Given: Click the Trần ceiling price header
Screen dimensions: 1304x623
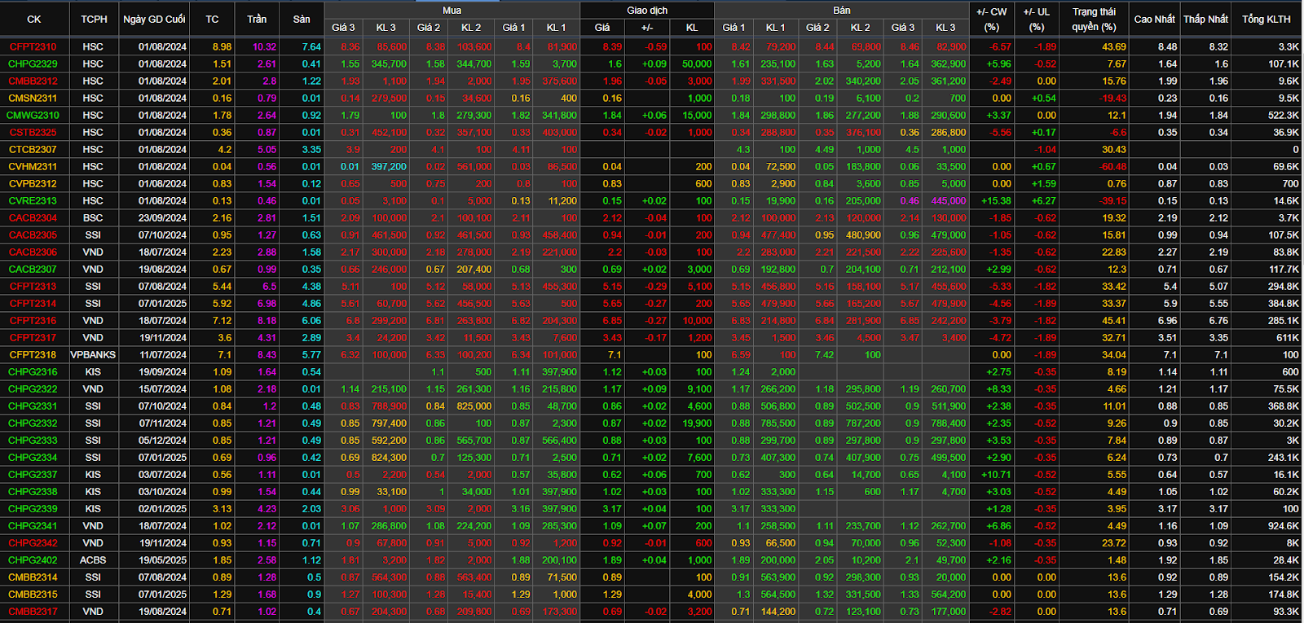Looking at the screenshot, I should point(257,20).
